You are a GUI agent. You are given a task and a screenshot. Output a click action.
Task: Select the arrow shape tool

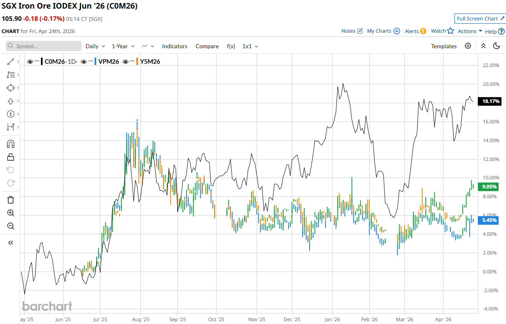click(11, 101)
